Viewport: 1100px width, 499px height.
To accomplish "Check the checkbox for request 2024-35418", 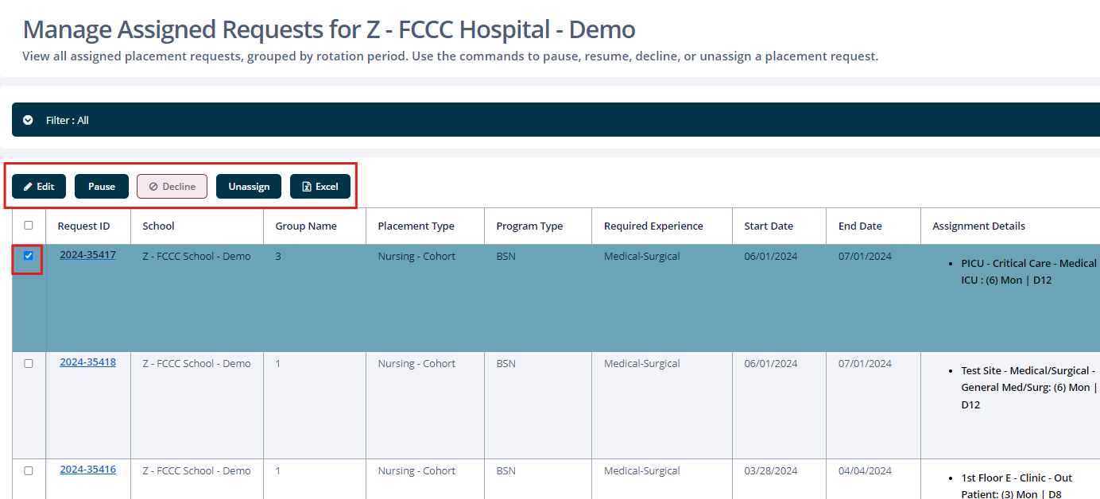I will pos(29,362).
